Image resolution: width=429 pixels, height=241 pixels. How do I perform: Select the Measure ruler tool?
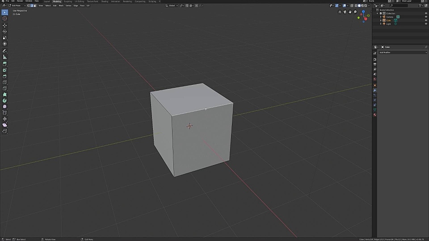tap(4, 57)
